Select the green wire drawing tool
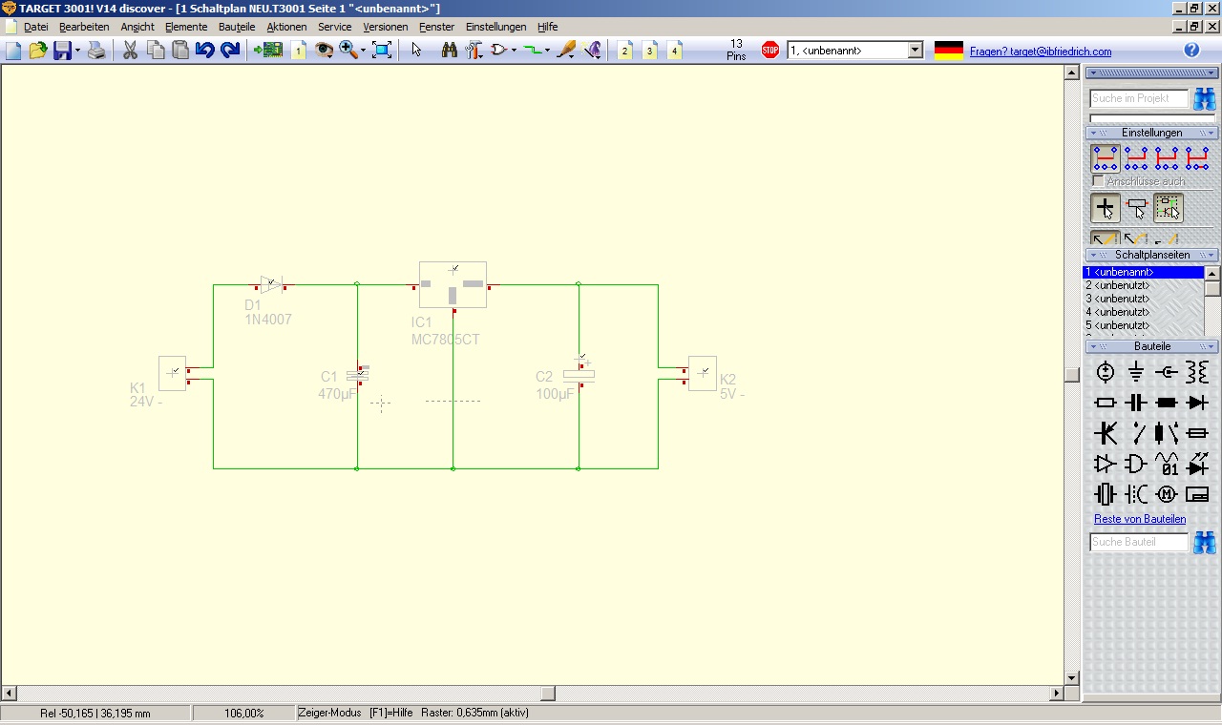Image resolution: width=1222 pixels, height=725 pixels. tap(533, 51)
